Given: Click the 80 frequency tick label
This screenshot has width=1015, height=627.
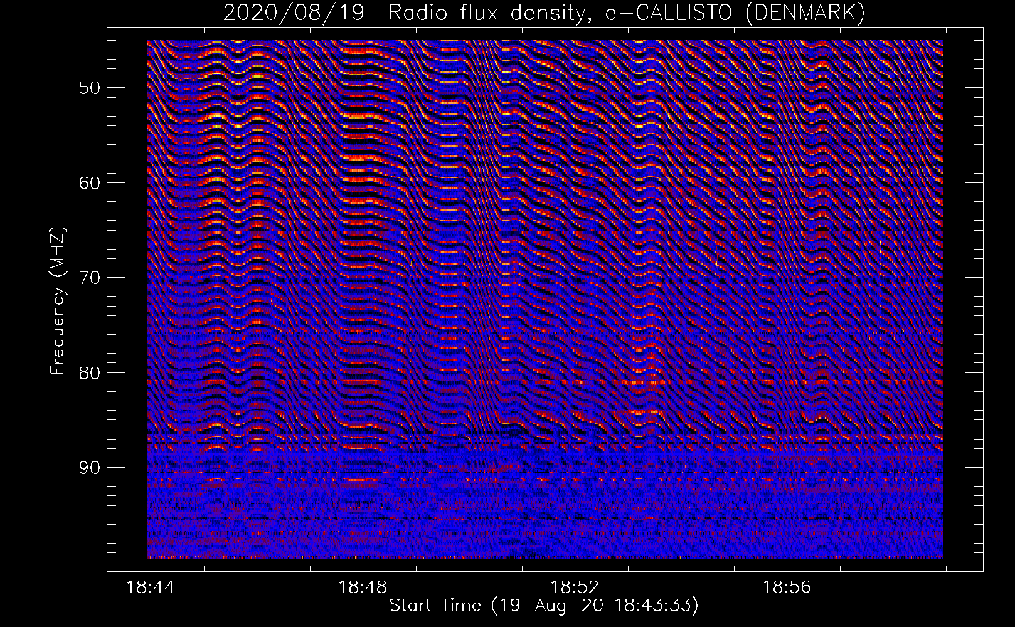Looking at the screenshot, I should pos(89,373).
